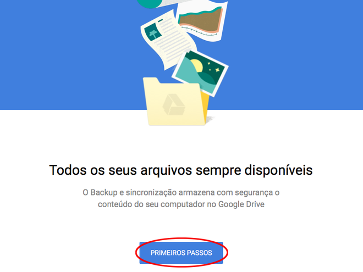Click the yellow sun in the photo
The height and width of the screenshot is (272, 363).
(197, 65)
